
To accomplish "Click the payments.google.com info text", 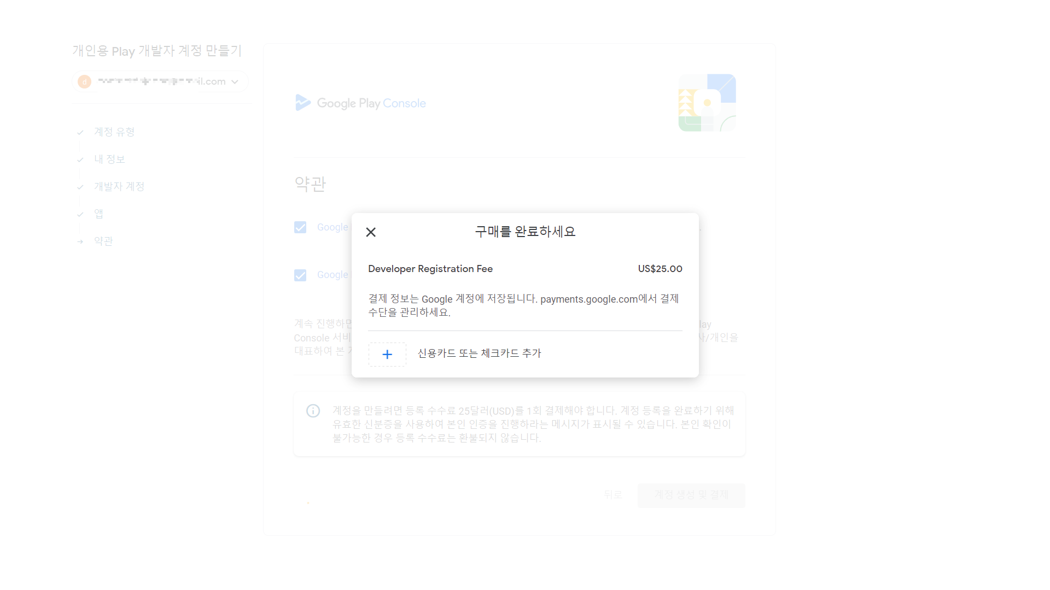I will click(x=523, y=305).
